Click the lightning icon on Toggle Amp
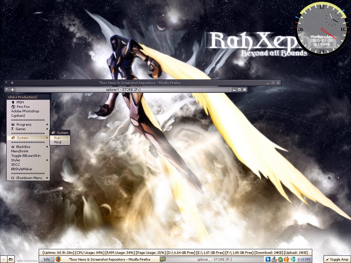The image size is (351, 263). click(327, 260)
